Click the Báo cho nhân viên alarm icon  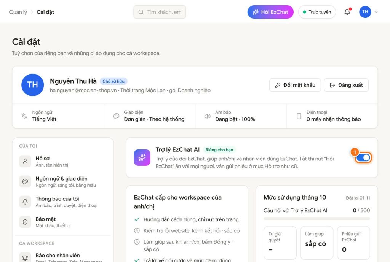25,258
